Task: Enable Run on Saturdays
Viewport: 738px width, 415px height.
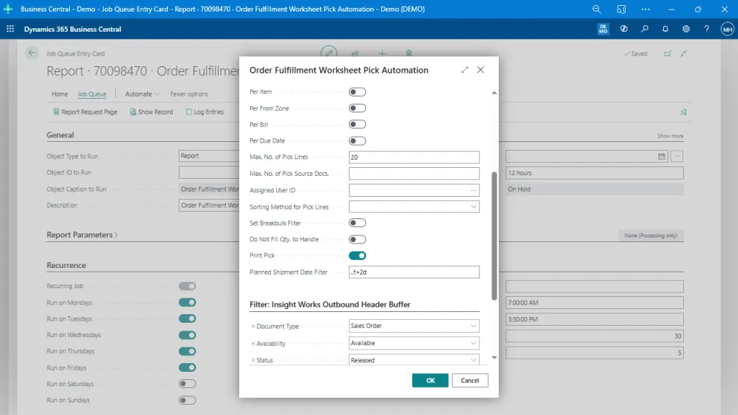Action: pos(187,383)
